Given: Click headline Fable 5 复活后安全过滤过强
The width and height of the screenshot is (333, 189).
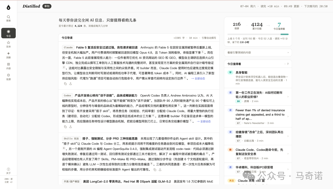Looking at the screenshot, I should point(107,47).
